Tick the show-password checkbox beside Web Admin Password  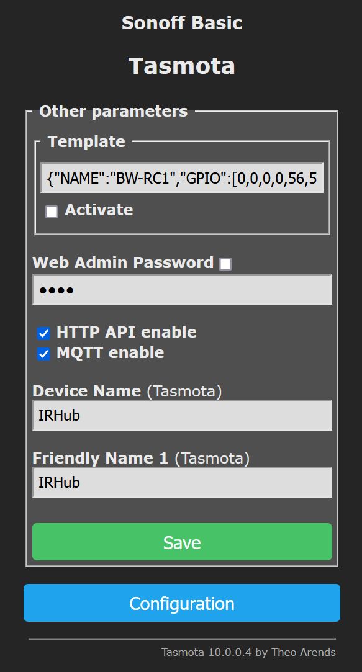pos(225,264)
